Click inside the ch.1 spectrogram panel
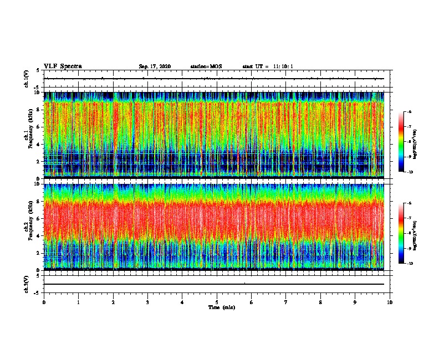Screen dimensions: 439x339 (x=214, y=135)
